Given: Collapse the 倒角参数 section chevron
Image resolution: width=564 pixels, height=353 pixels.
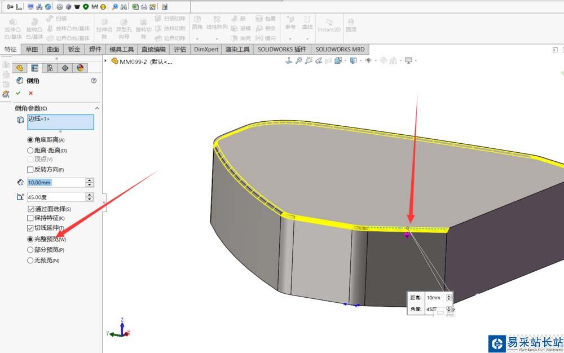Looking at the screenshot, I should pyautogui.click(x=97, y=108).
